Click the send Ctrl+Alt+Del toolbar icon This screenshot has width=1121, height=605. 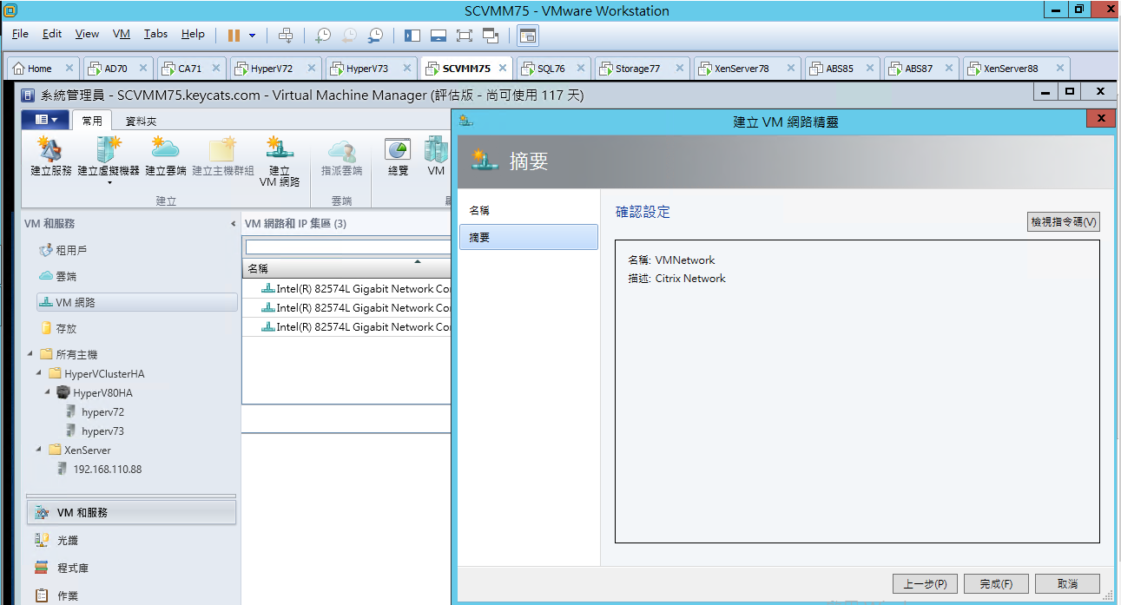286,35
